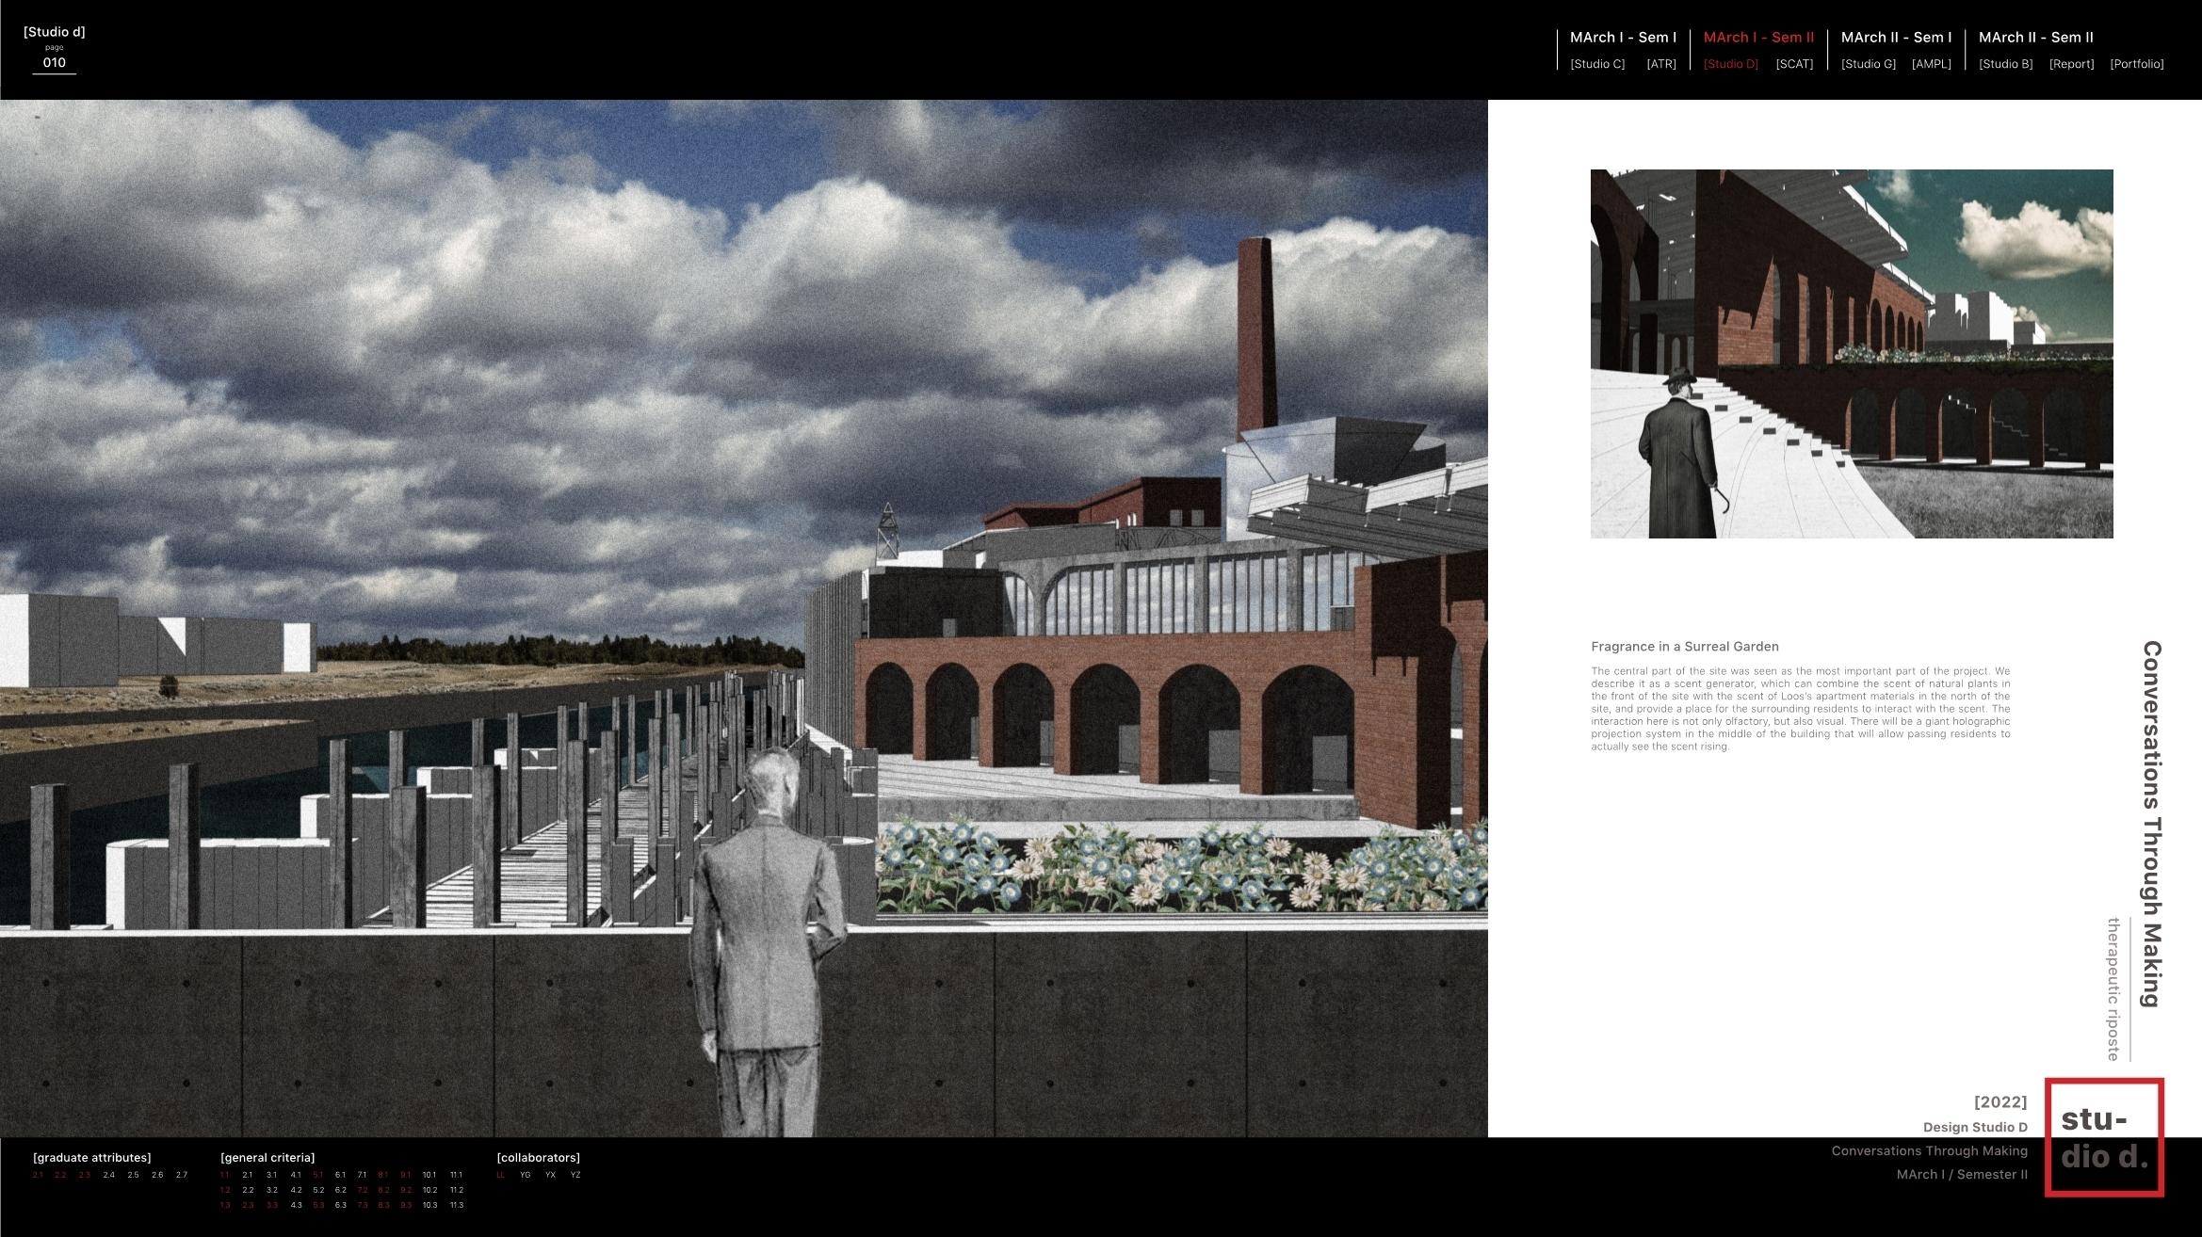Screen dimensions: 2202x1237
Task: Click the [AMPL] navigation link
Action: tap(1931, 64)
